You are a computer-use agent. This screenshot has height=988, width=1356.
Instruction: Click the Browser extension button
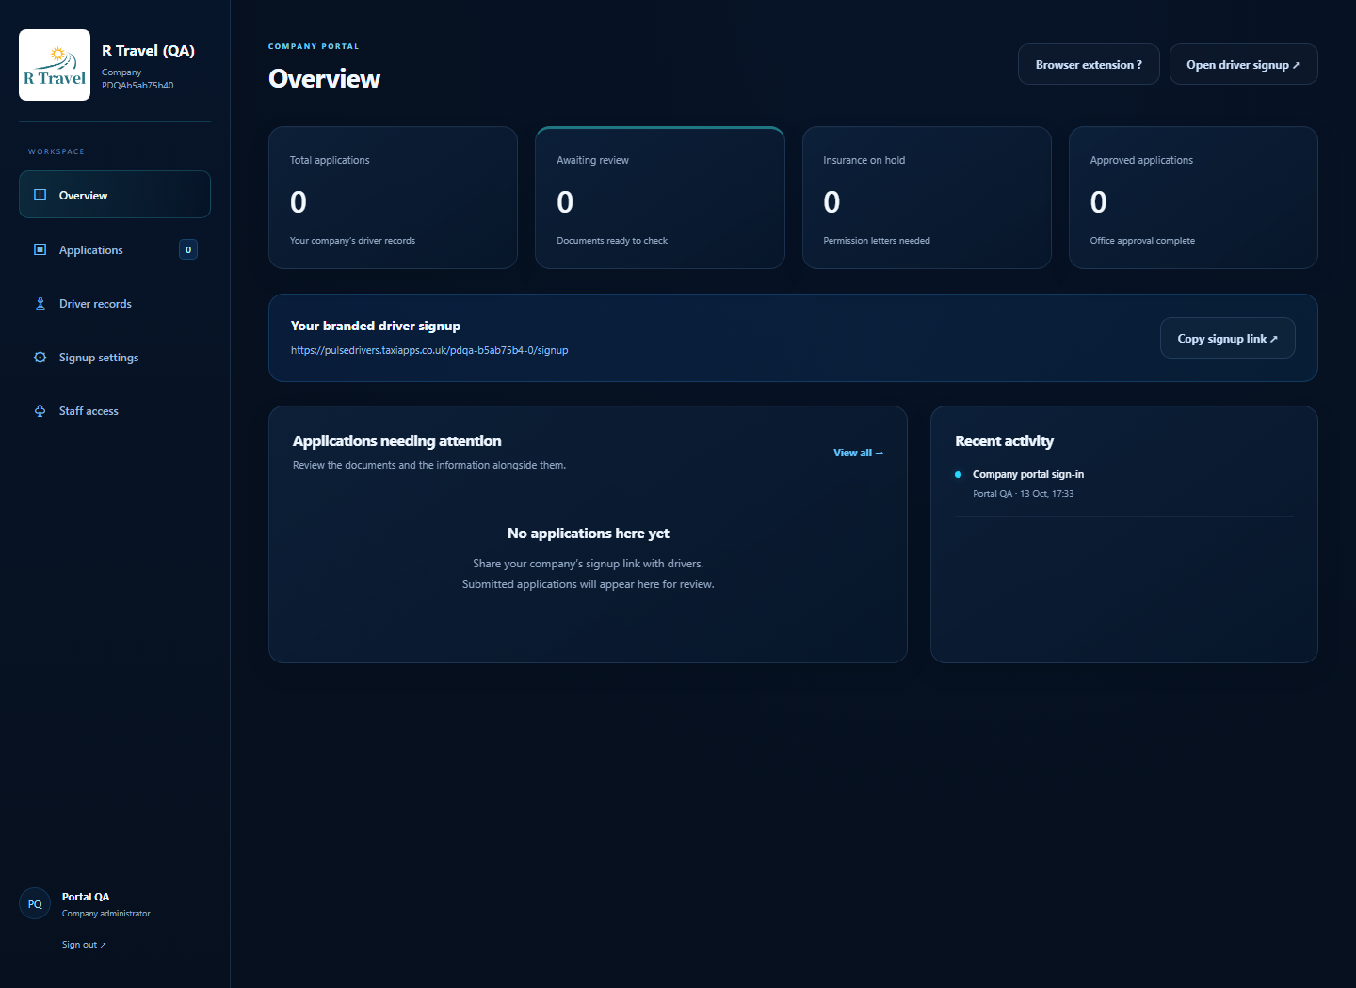[x=1089, y=64]
